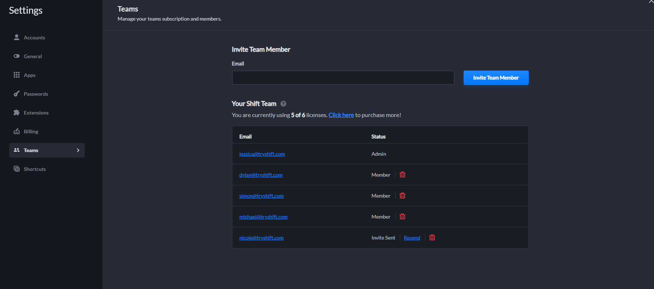Image resolution: width=654 pixels, height=289 pixels.
Task: Delete dylan@tryshift.com using trash icon
Action: (402, 175)
